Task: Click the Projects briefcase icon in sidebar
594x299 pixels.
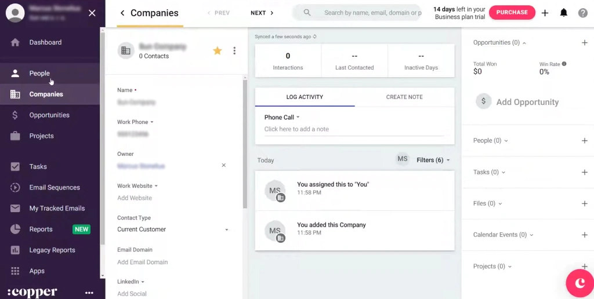Action: 15,136
